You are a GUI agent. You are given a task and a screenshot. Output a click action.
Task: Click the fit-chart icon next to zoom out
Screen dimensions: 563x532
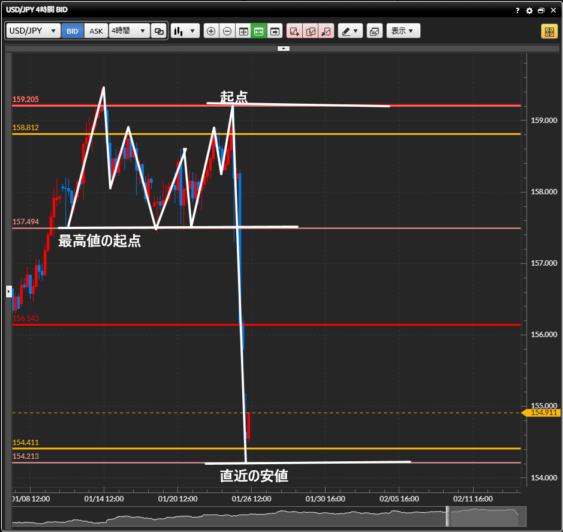pos(243,31)
